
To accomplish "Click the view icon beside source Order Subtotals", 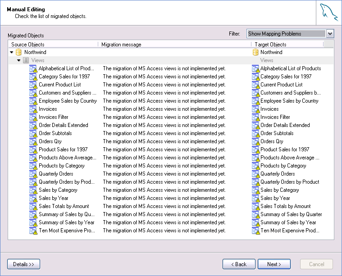I will [x=33, y=133].
